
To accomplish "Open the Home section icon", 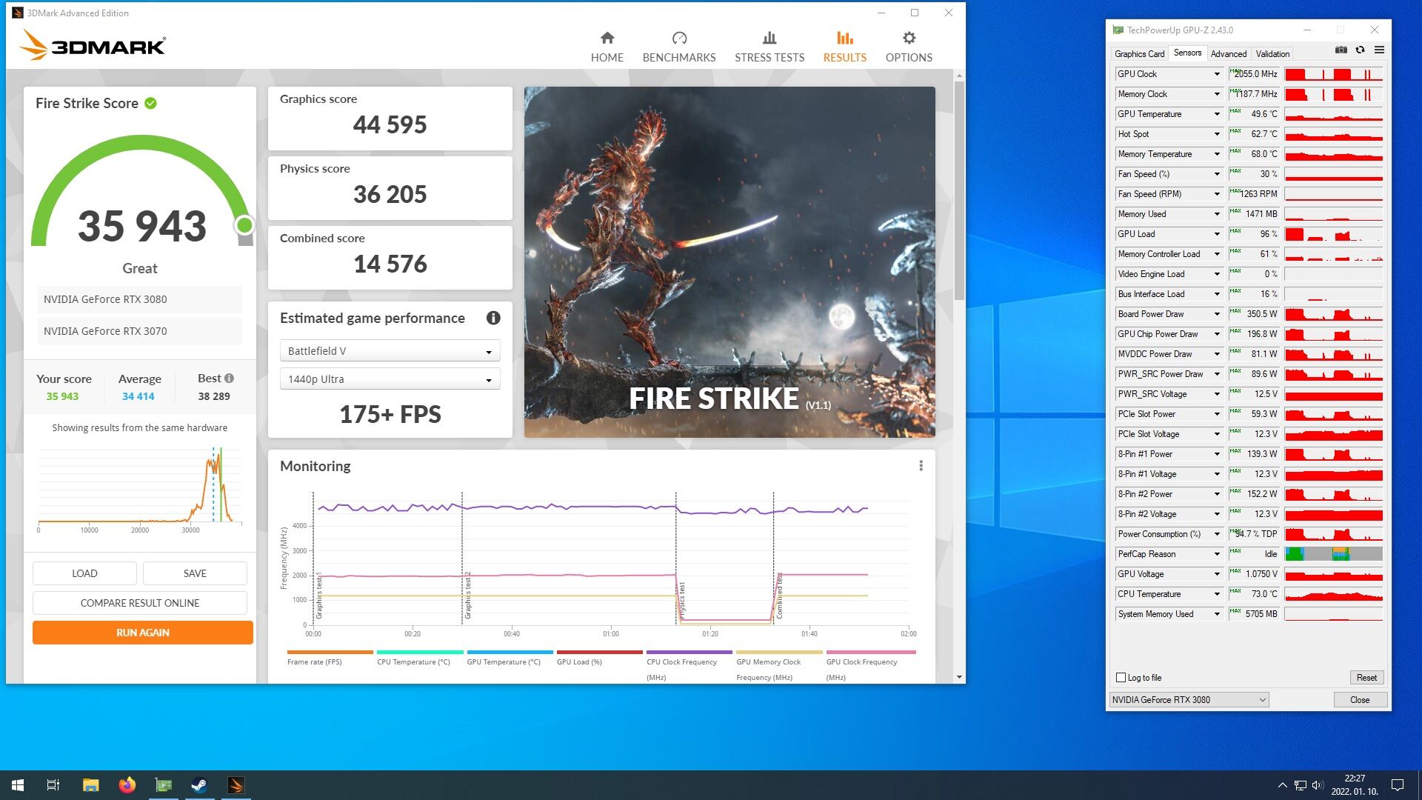I will click(607, 39).
